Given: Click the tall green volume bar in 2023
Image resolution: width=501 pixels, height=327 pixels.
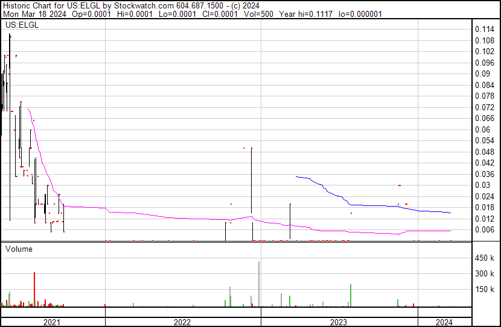Looking at the screenshot, I should pos(350,296).
